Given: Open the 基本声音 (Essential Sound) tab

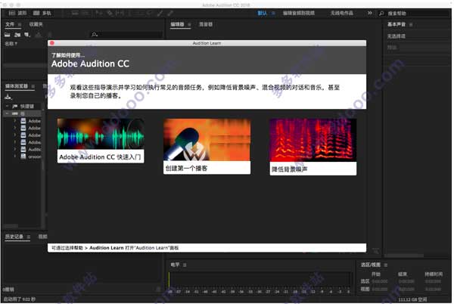Looking at the screenshot, I should [396, 24].
